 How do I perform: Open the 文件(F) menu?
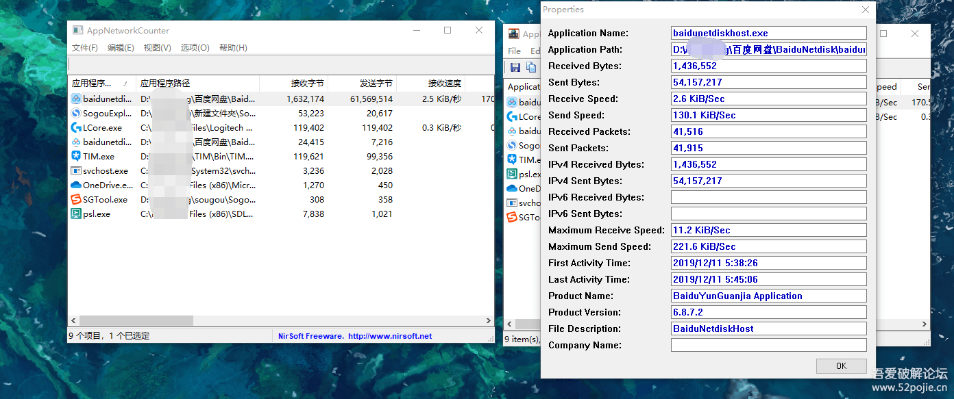tap(84, 47)
